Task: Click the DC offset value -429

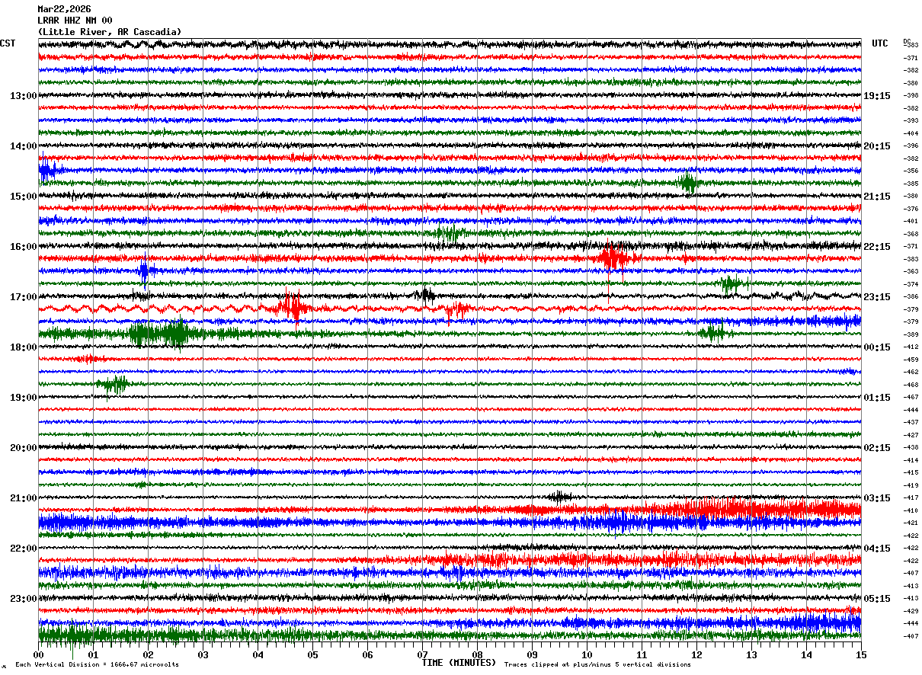Action: click(911, 611)
